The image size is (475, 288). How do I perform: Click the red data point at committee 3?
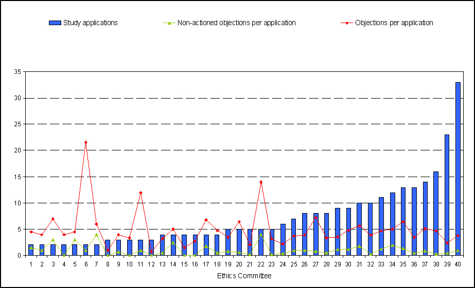point(52,219)
